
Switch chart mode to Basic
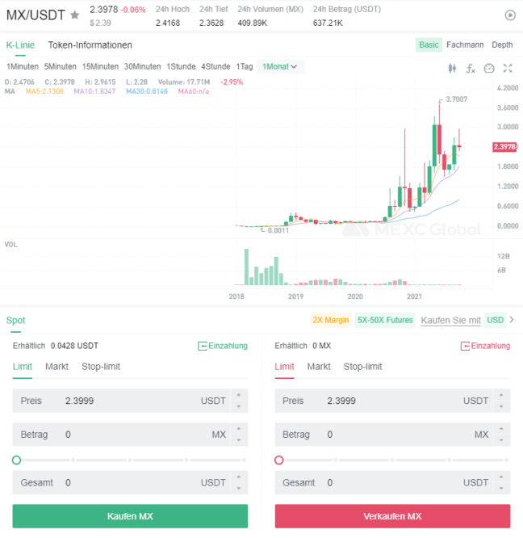pyautogui.click(x=429, y=45)
